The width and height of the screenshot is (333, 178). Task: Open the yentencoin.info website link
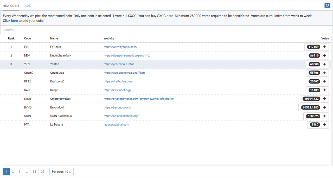point(119,64)
